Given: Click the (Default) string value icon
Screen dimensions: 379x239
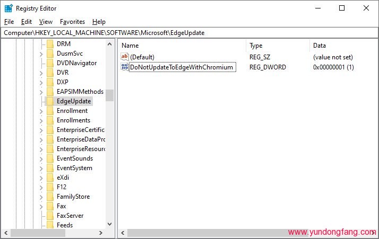Looking at the screenshot, I should click(x=125, y=57).
